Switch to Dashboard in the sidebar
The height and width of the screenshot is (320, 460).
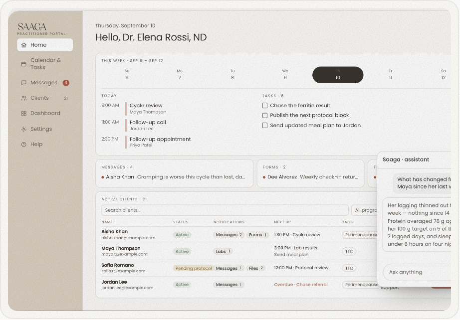coord(45,114)
